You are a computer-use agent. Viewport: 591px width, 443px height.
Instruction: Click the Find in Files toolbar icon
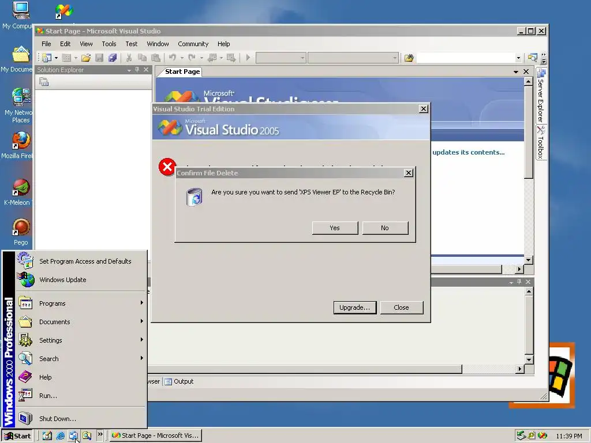[x=409, y=58]
